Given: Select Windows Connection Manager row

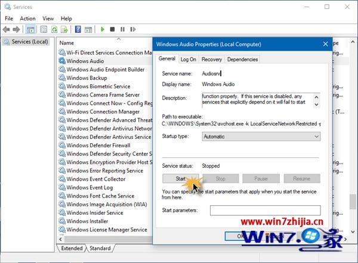Looking at the screenshot, I should 105,112.
